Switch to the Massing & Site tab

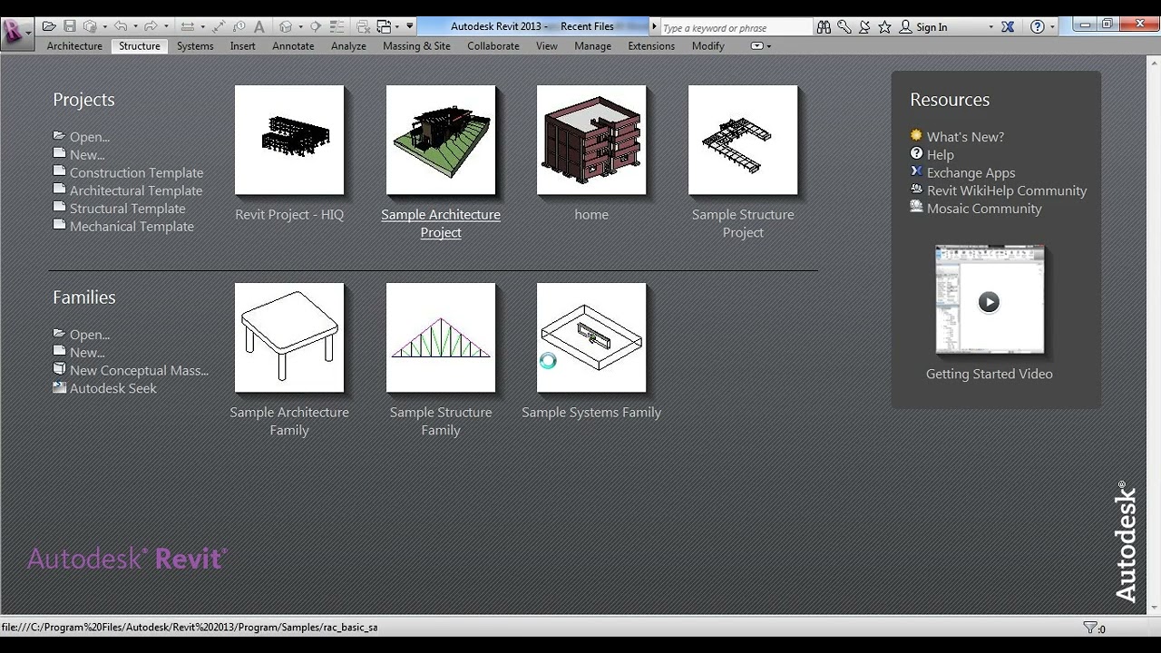(x=416, y=46)
